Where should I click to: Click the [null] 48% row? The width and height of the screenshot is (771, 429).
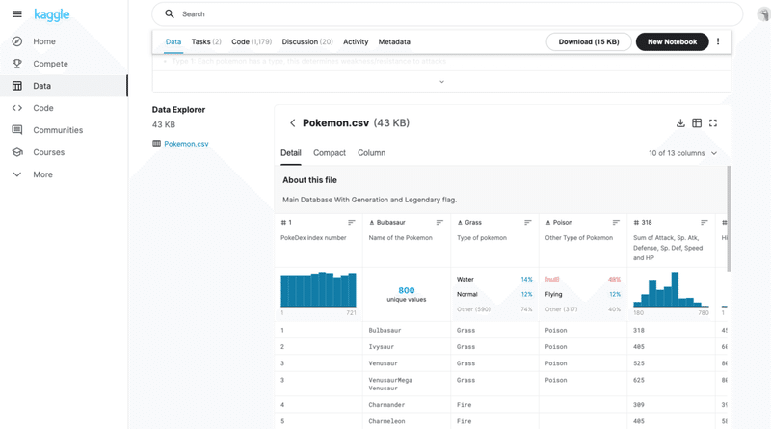click(x=583, y=279)
